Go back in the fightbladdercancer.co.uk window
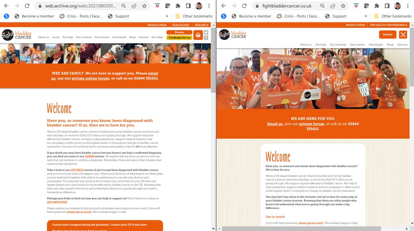This screenshot has height=231, width=414. pyautogui.click(x=223, y=6)
